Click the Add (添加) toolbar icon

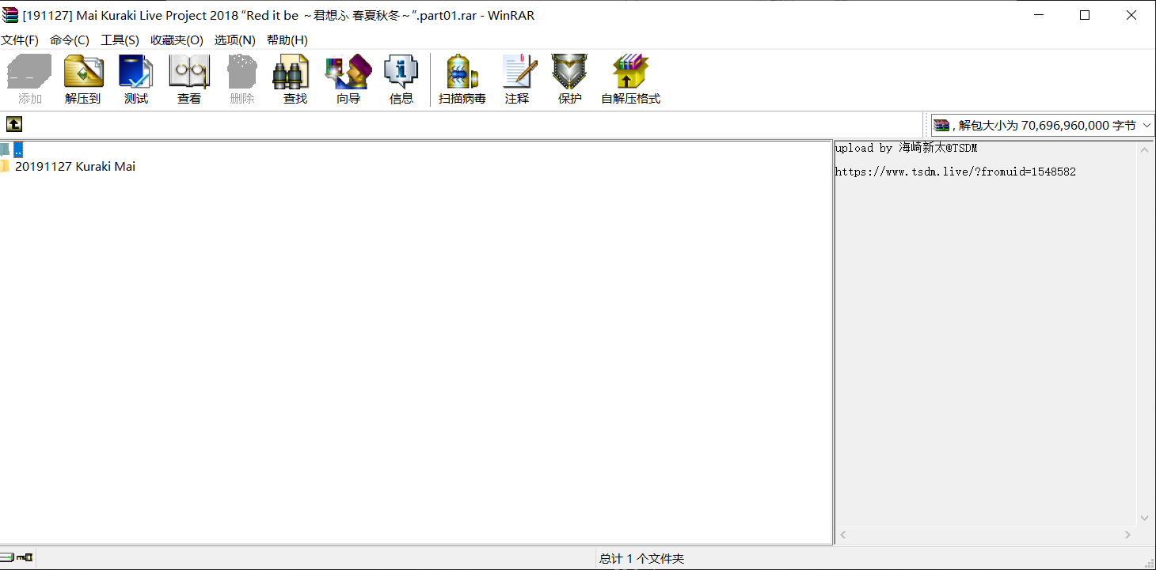tap(29, 79)
